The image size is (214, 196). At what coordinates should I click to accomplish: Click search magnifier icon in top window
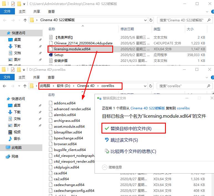209,20
